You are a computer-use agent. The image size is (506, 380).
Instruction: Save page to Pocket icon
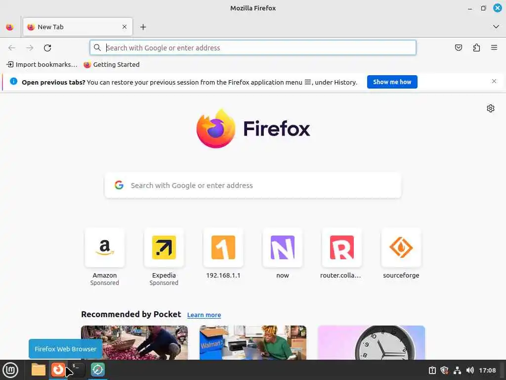[458, 48]
